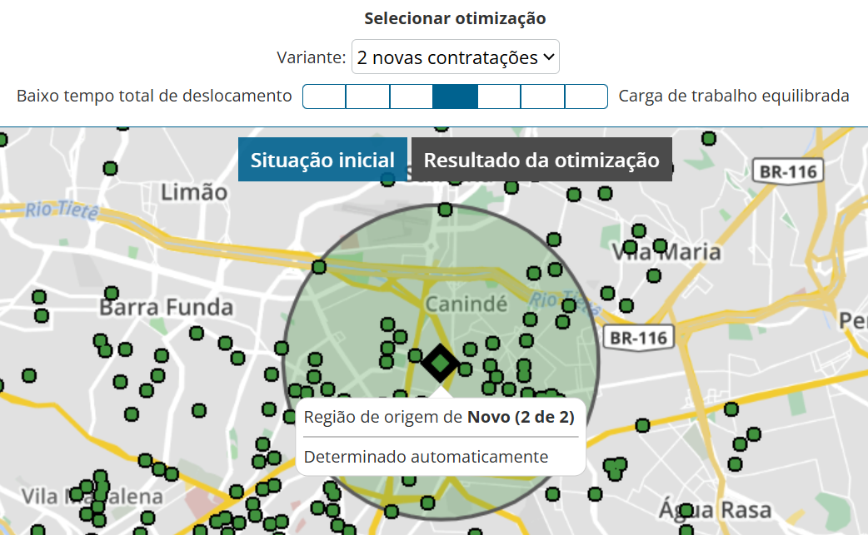
Task: Click green dot at top inside the circle
Action: 445,210
